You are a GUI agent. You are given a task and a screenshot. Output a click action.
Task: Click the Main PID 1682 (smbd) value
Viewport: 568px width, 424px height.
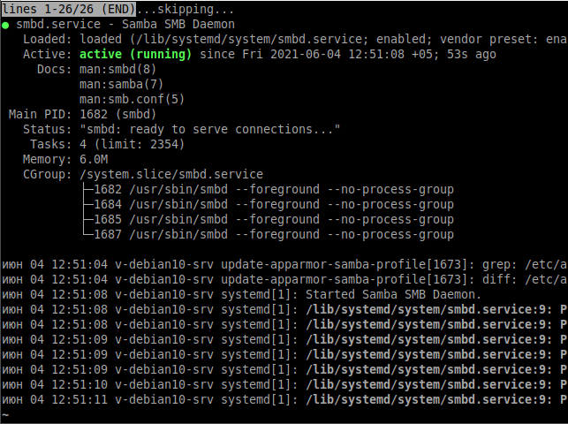pos(117,115)
